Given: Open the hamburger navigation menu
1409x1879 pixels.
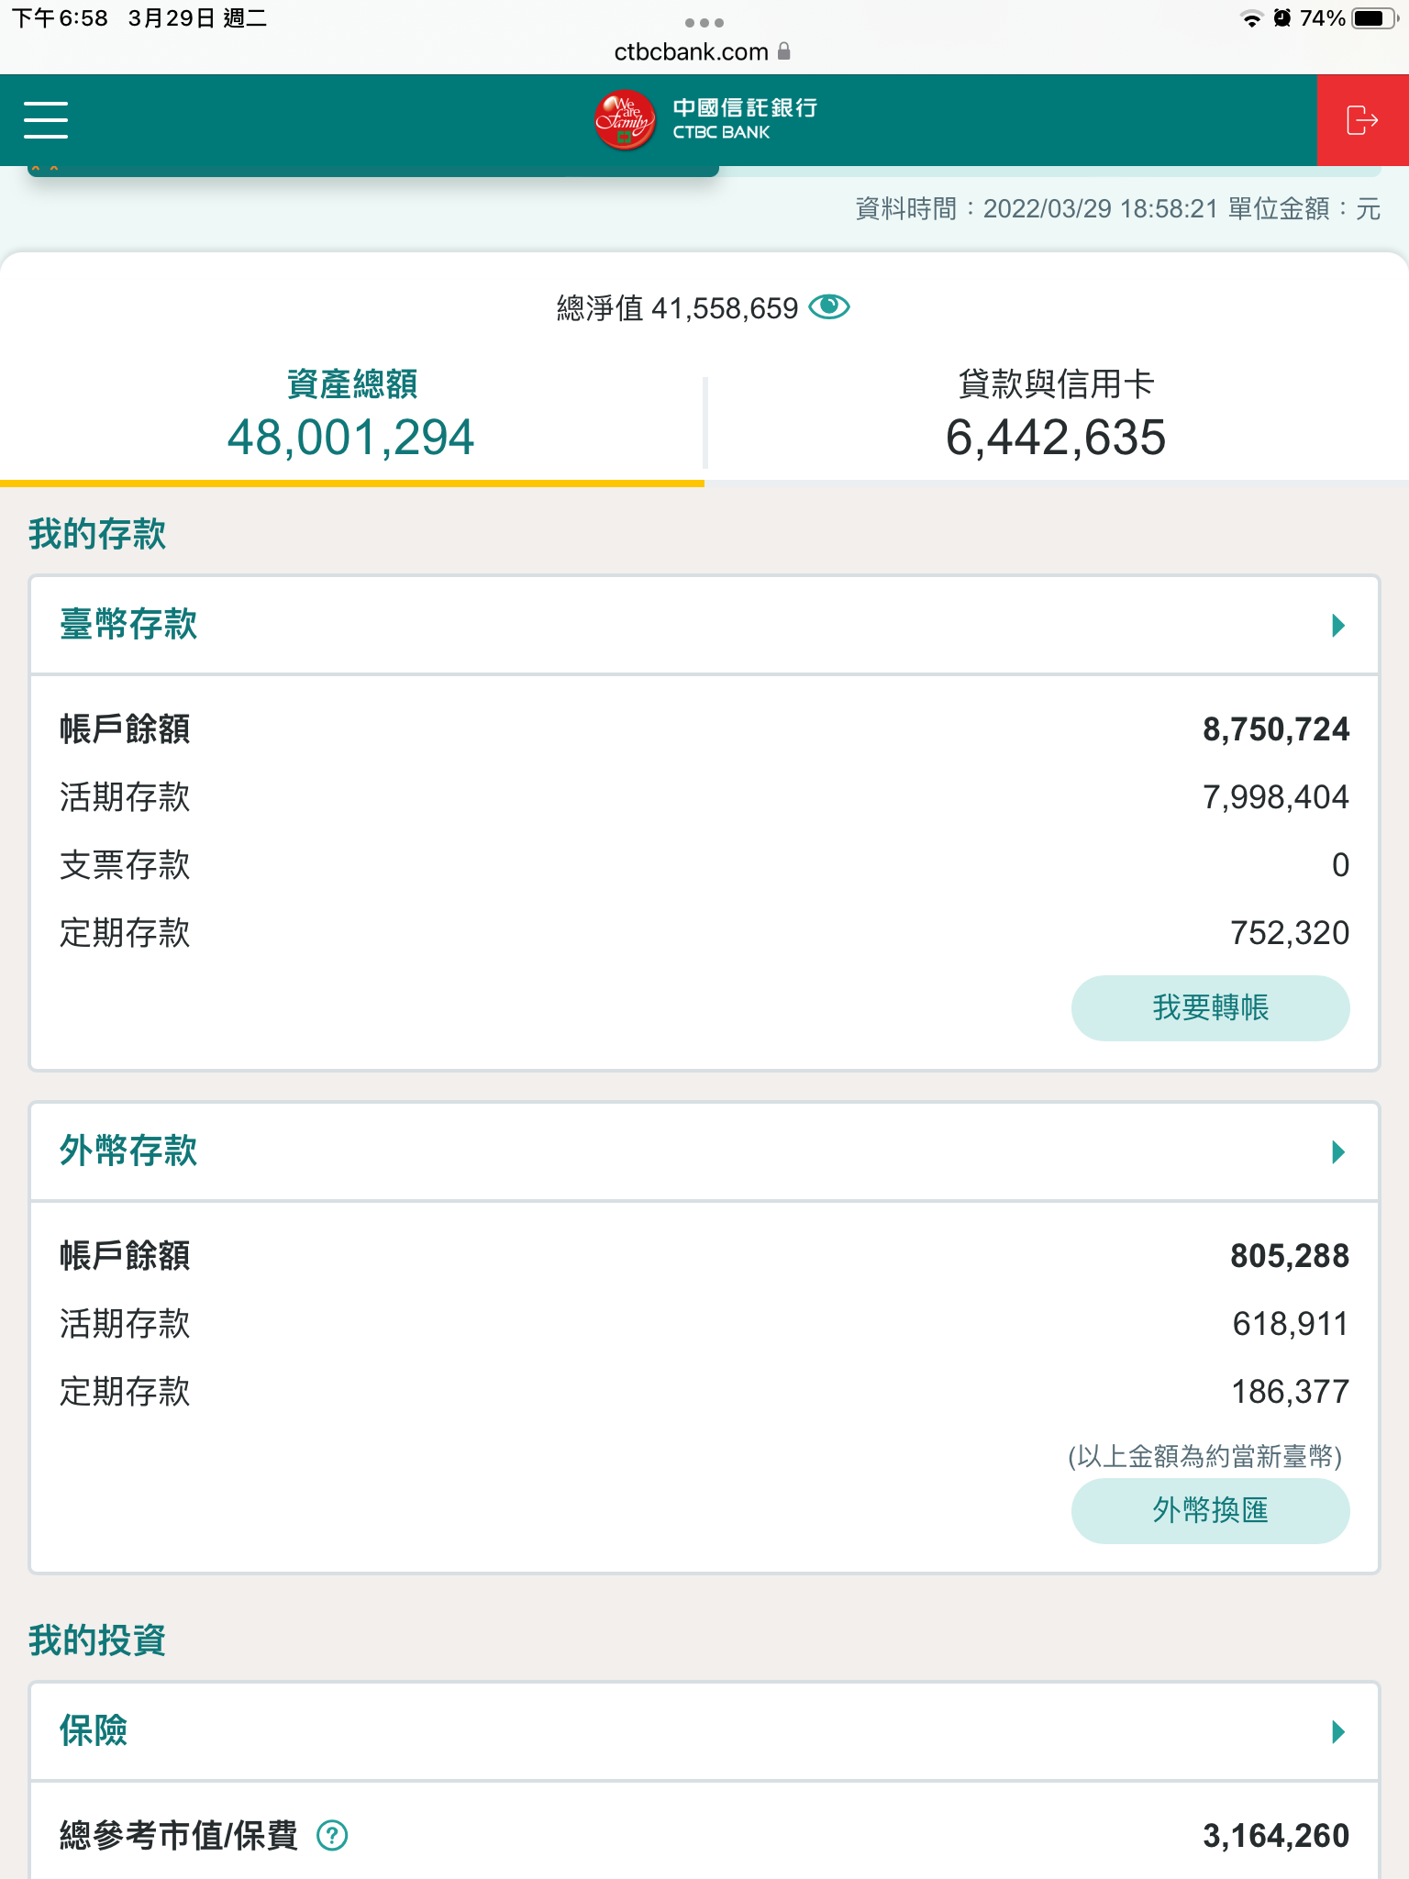Looking at the screenshot, I should point(46,120).
